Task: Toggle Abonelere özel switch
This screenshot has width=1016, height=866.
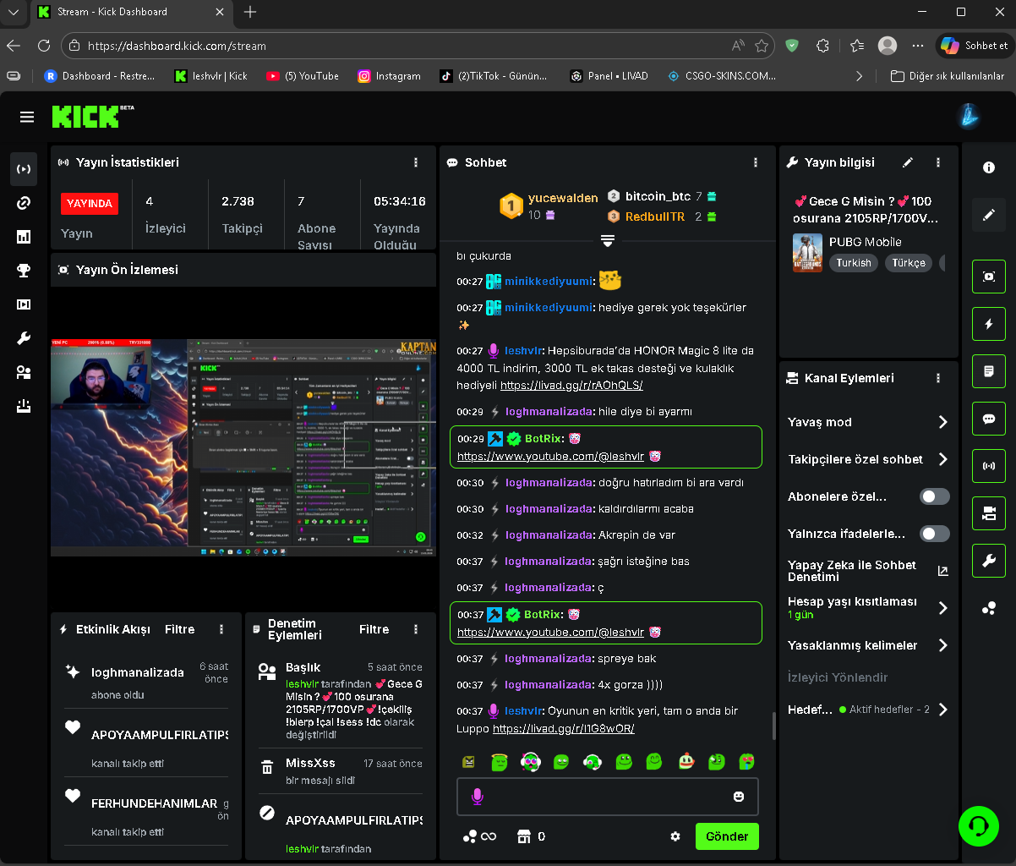Action: 935,496
